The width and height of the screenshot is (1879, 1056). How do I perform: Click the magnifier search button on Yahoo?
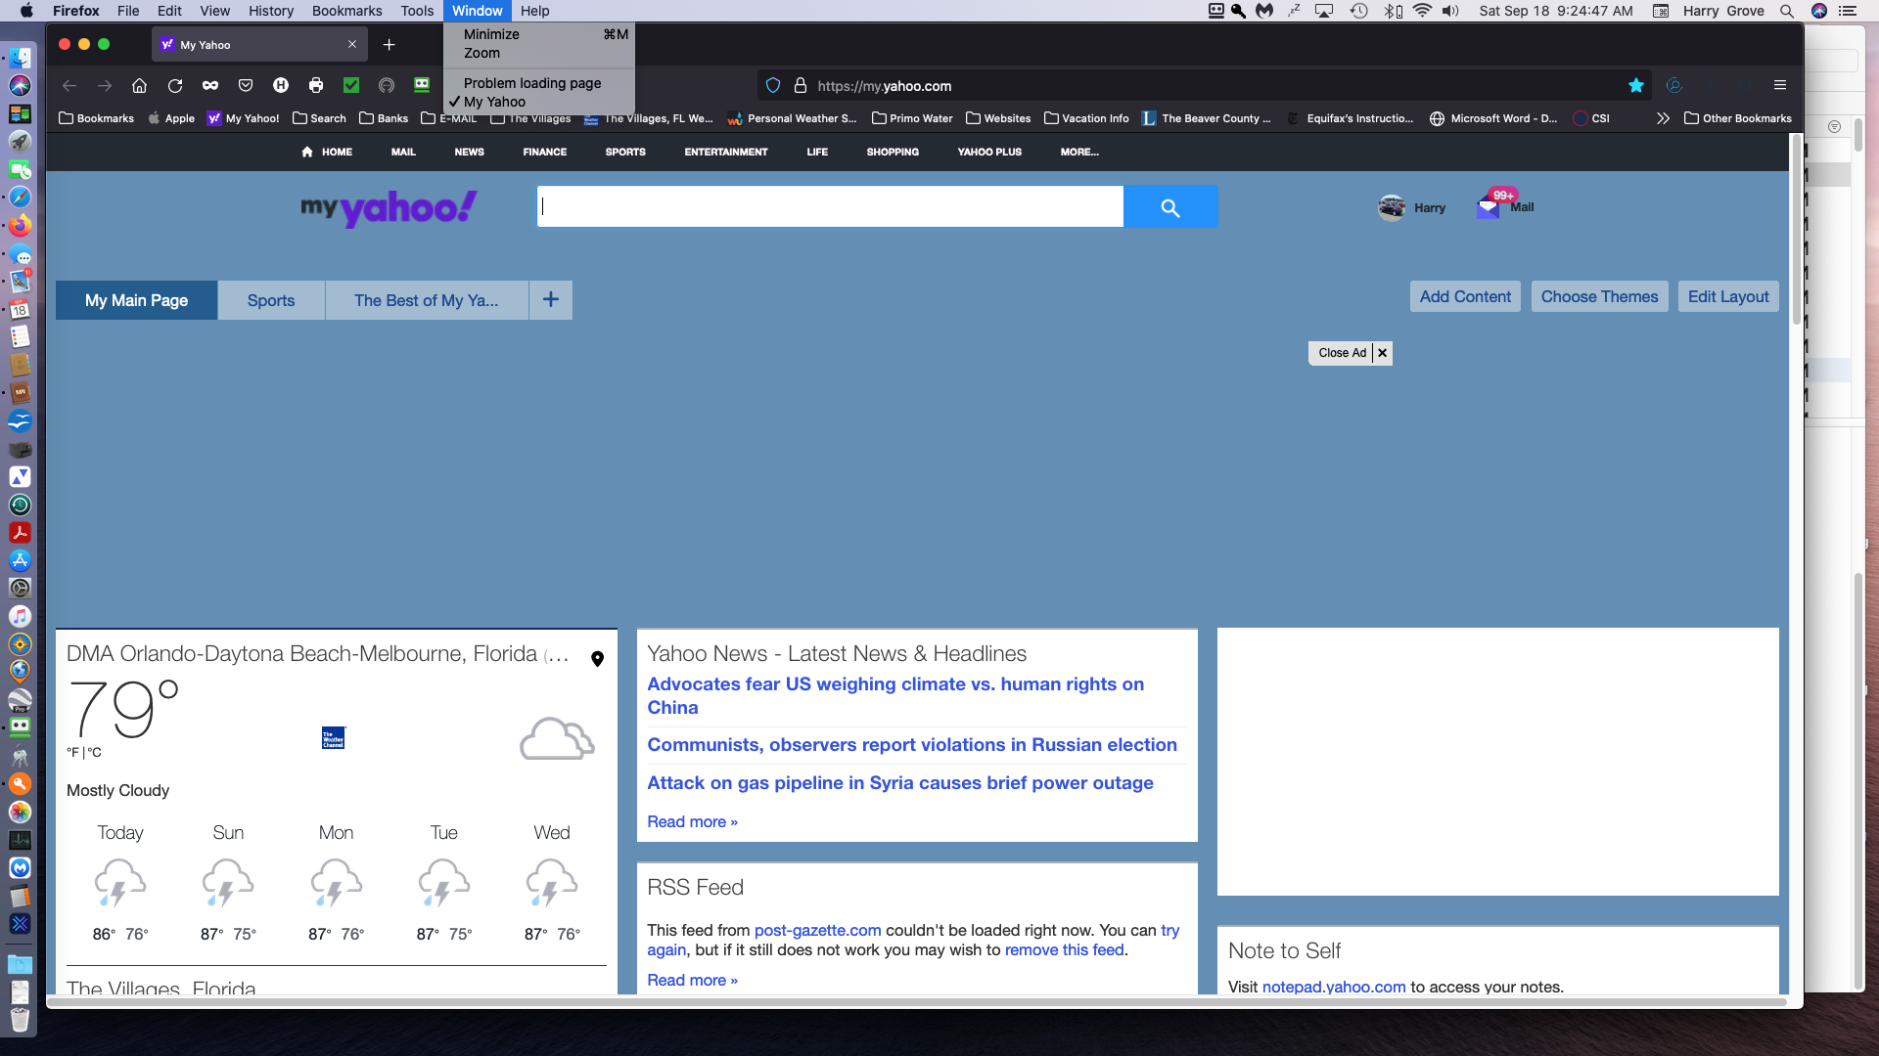(x=1170, y=207)
